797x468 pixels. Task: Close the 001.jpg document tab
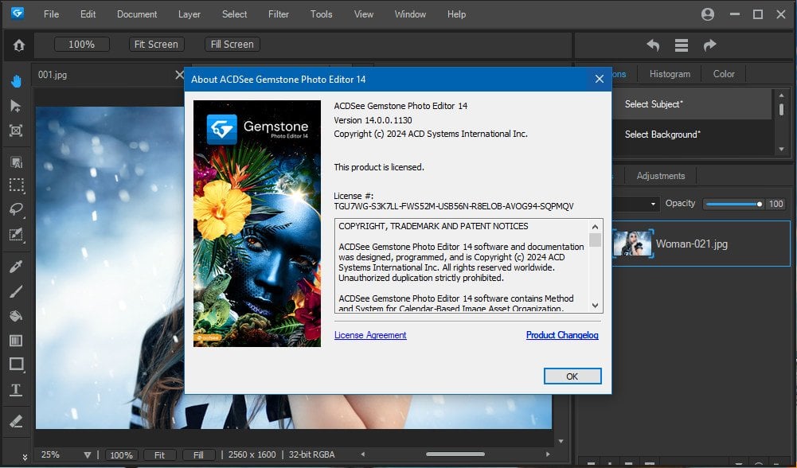(179, 75)
